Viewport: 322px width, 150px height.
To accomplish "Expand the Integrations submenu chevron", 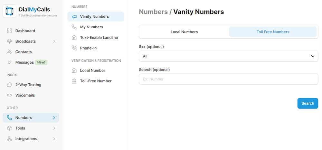I will tap(54, 139).
